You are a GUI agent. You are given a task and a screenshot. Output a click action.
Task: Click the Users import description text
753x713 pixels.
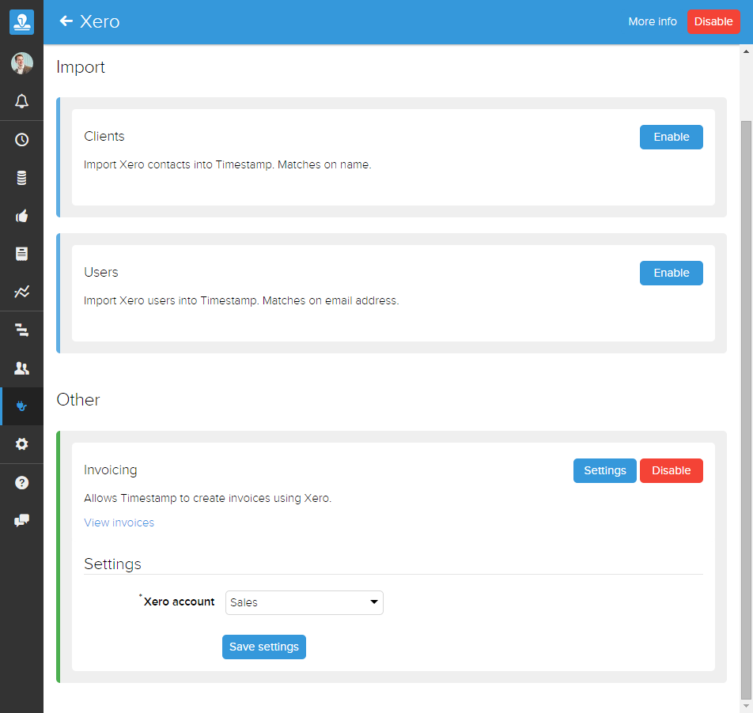(241, 300)
